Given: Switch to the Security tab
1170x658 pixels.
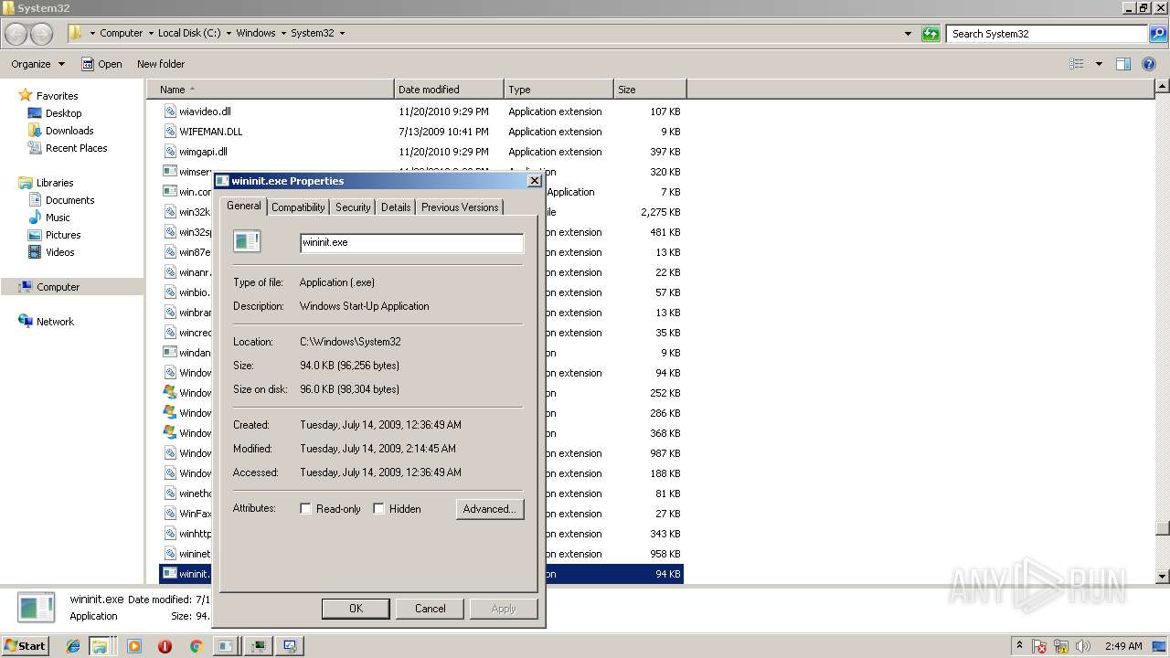Looking at the screenshot, I should click(353, 207).
